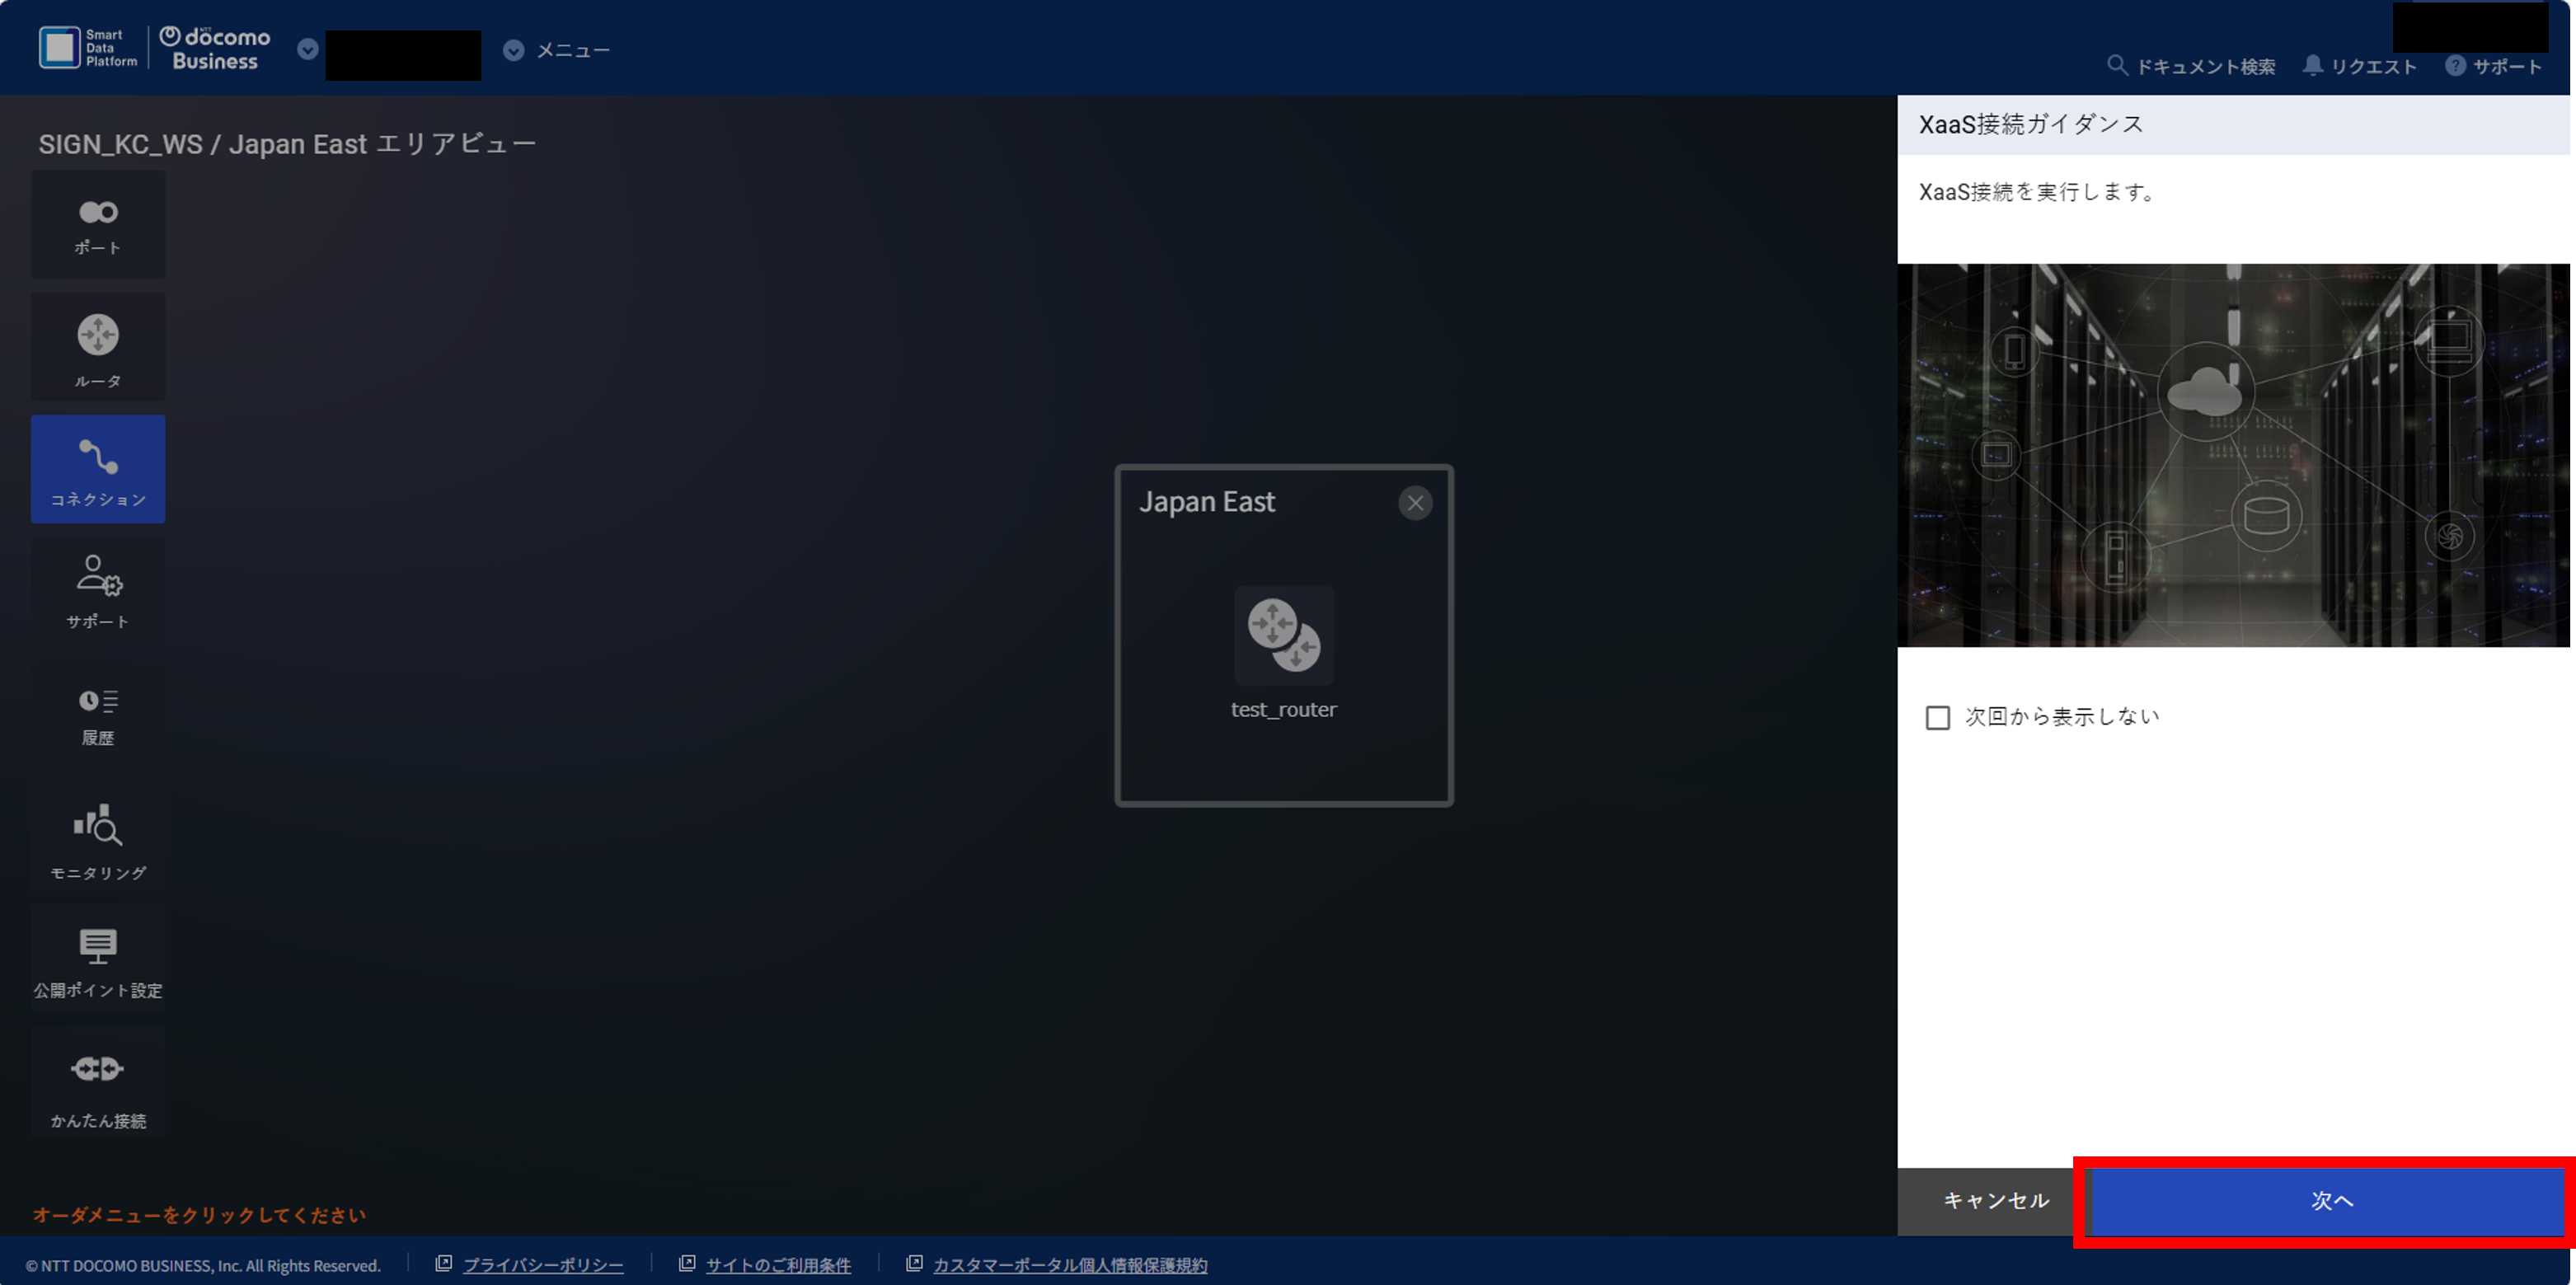Open カスタマーポータル個人情報保護規約 link
2576x1285 pixels.
[x=1070, y=1265]
